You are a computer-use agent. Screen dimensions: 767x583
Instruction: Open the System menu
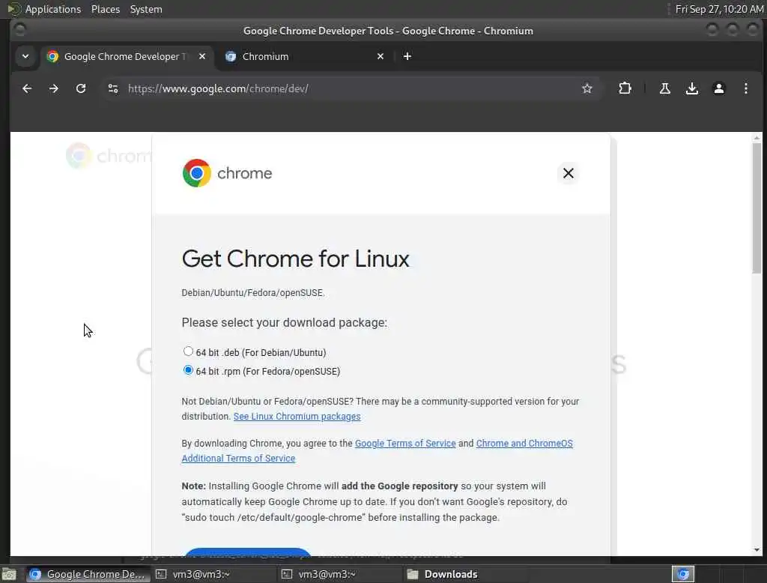tap(146, 9)
